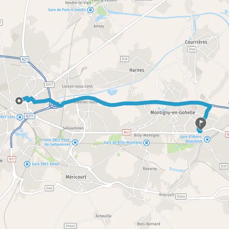
Task: Click the Gare d'Hénin-Beaumont train station icon
Action: click(x=207, y=139)
